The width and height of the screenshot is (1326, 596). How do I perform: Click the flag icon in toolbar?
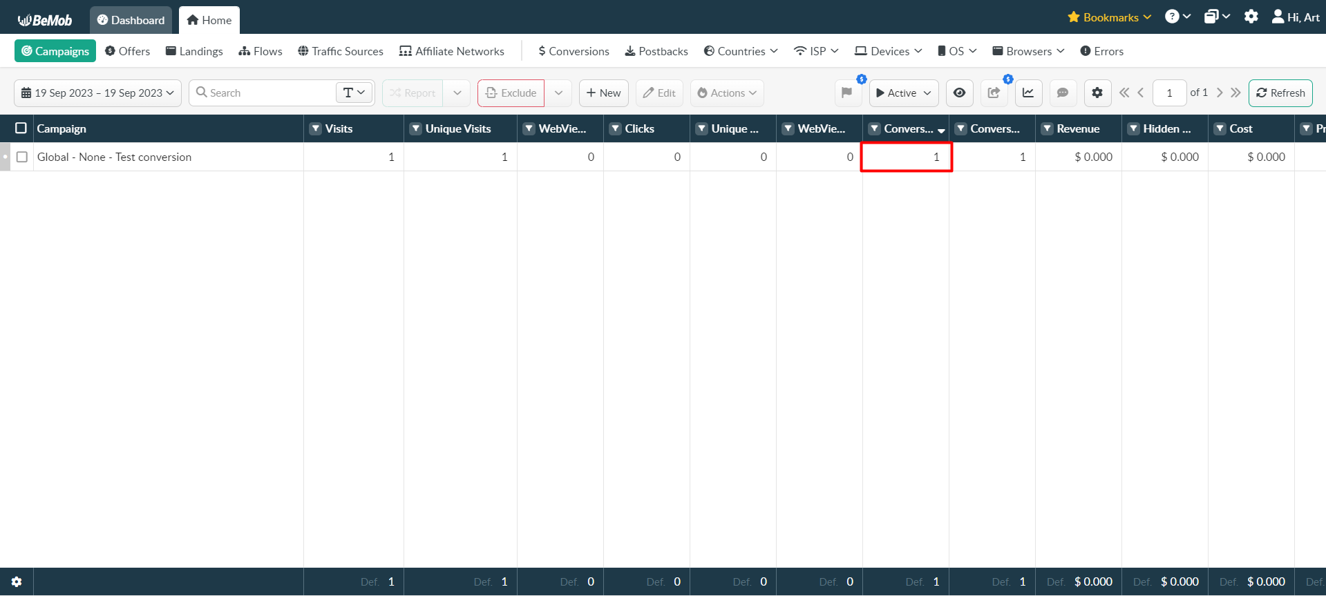click(846, 93)
